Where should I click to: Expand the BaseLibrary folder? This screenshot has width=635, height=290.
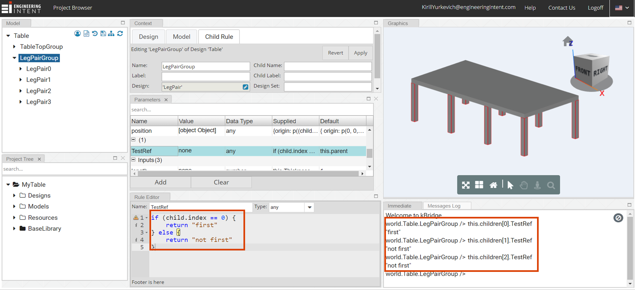pos(14,228)
